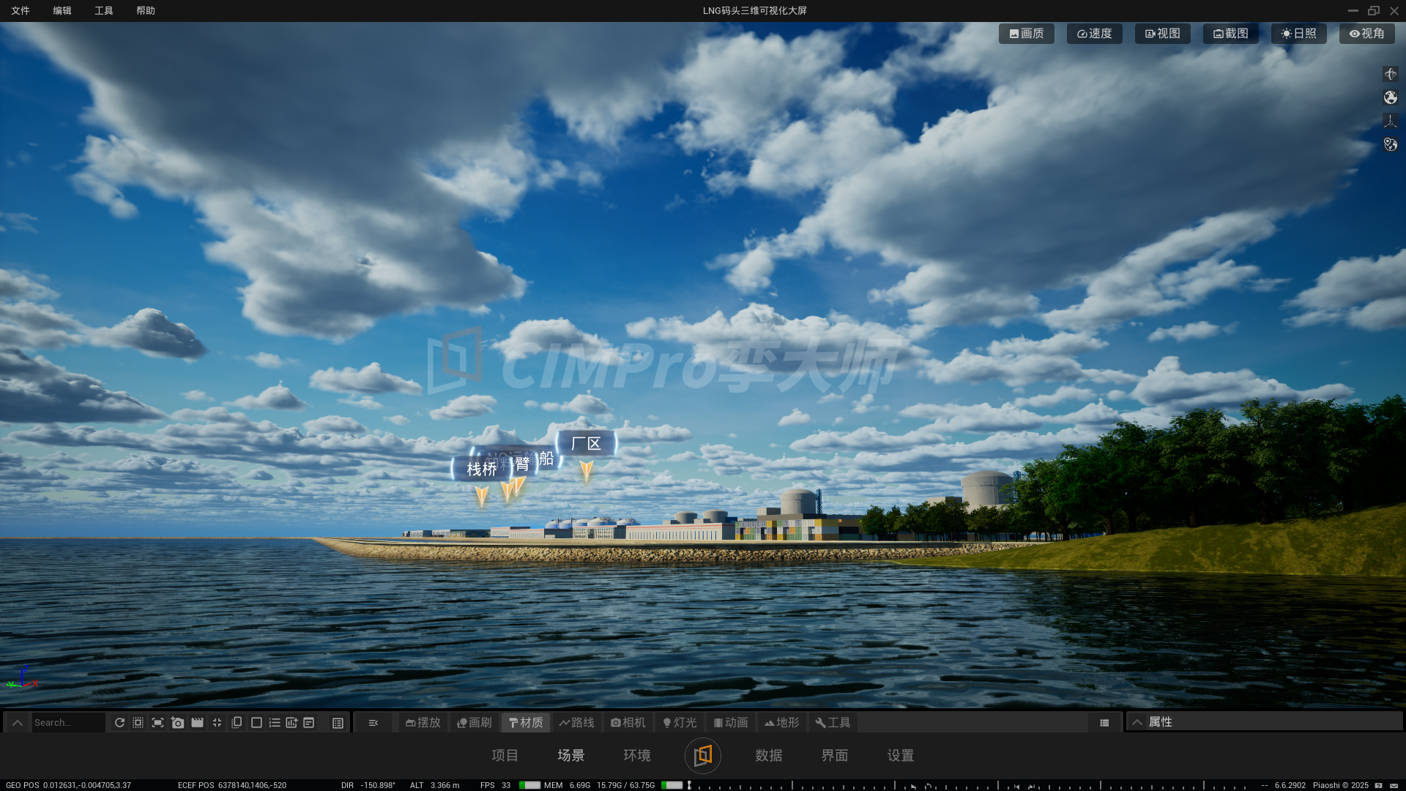The image size is (1406, 791).
Task: Switch to the 设置 tab
Action: pos(901,755)
